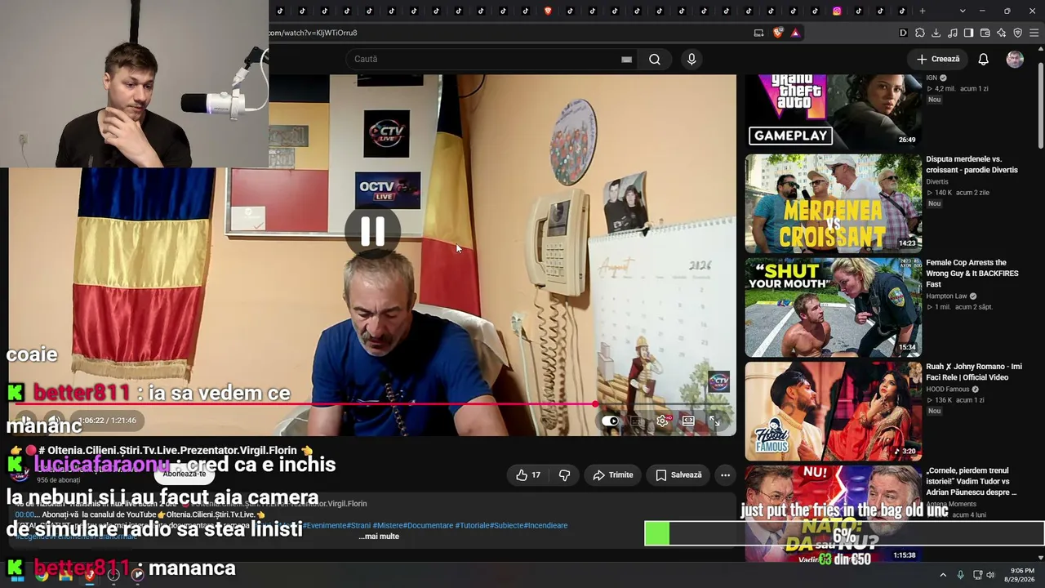The height and width of the screenshot is (588, 1045).
Task: Dislike the video with thumbs-down
Action: pyautogui.click(x=564, y=474)
